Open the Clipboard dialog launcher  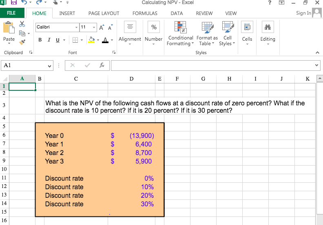coord(31,52)
